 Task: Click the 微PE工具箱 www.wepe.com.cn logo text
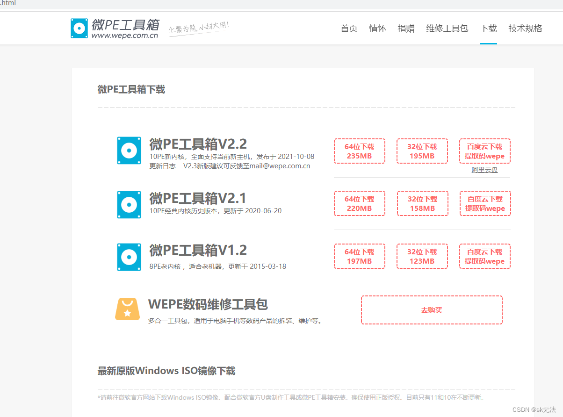click(x=125, y=29)
